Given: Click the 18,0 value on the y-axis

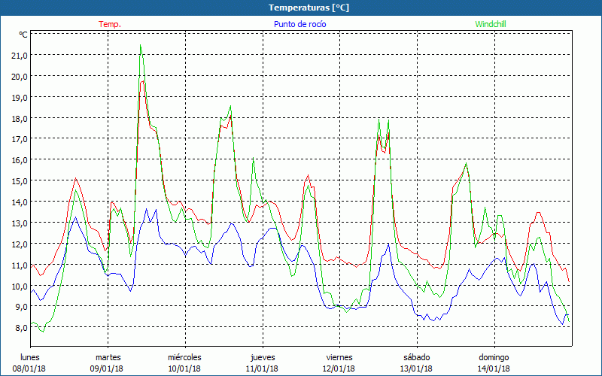Looking at the screenshot, I should click(19, 118).
